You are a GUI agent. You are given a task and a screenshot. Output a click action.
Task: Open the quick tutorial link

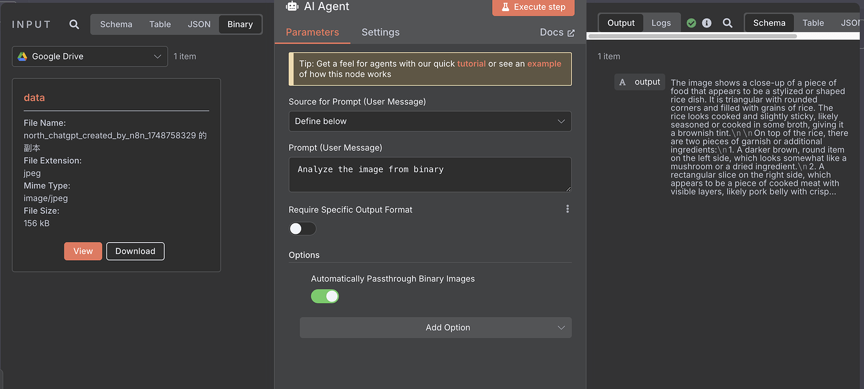(470, 63)
